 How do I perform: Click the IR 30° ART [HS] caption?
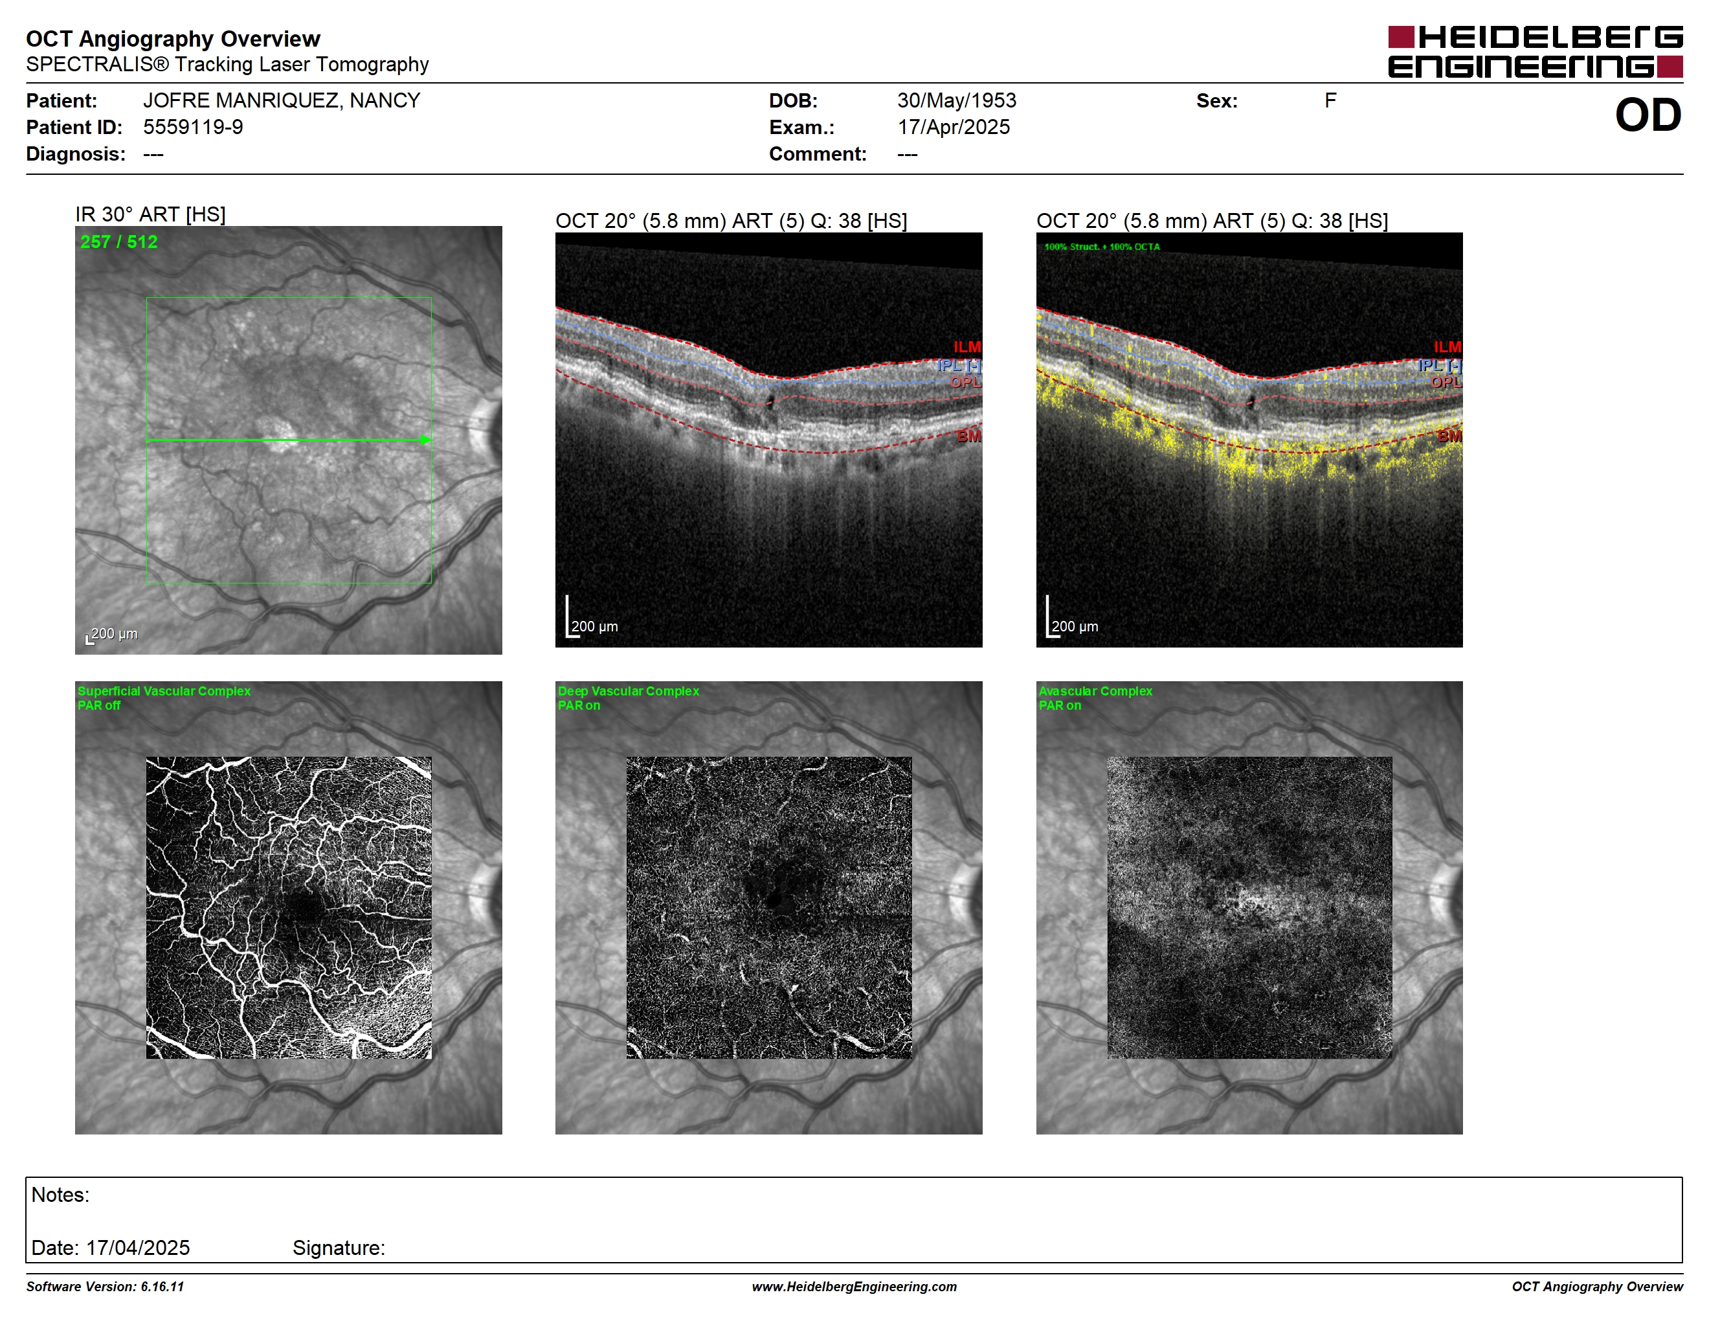point(150,214)
